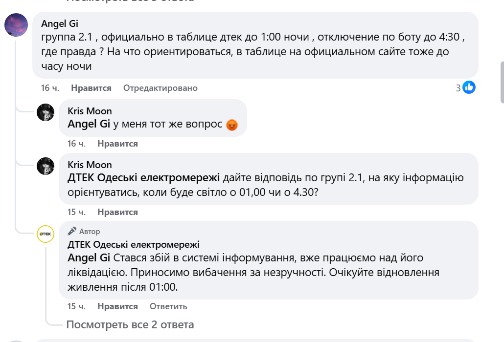Click the thumbs-up reaction icon showing 3 likes
This screenshot has width=504, height=342.
(469, 86)
